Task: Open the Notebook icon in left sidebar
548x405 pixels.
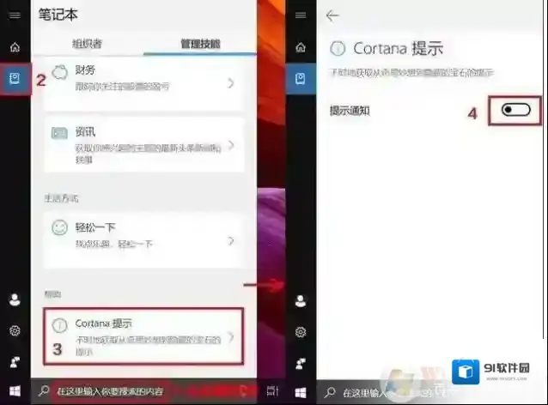Action: pos(15,79)
